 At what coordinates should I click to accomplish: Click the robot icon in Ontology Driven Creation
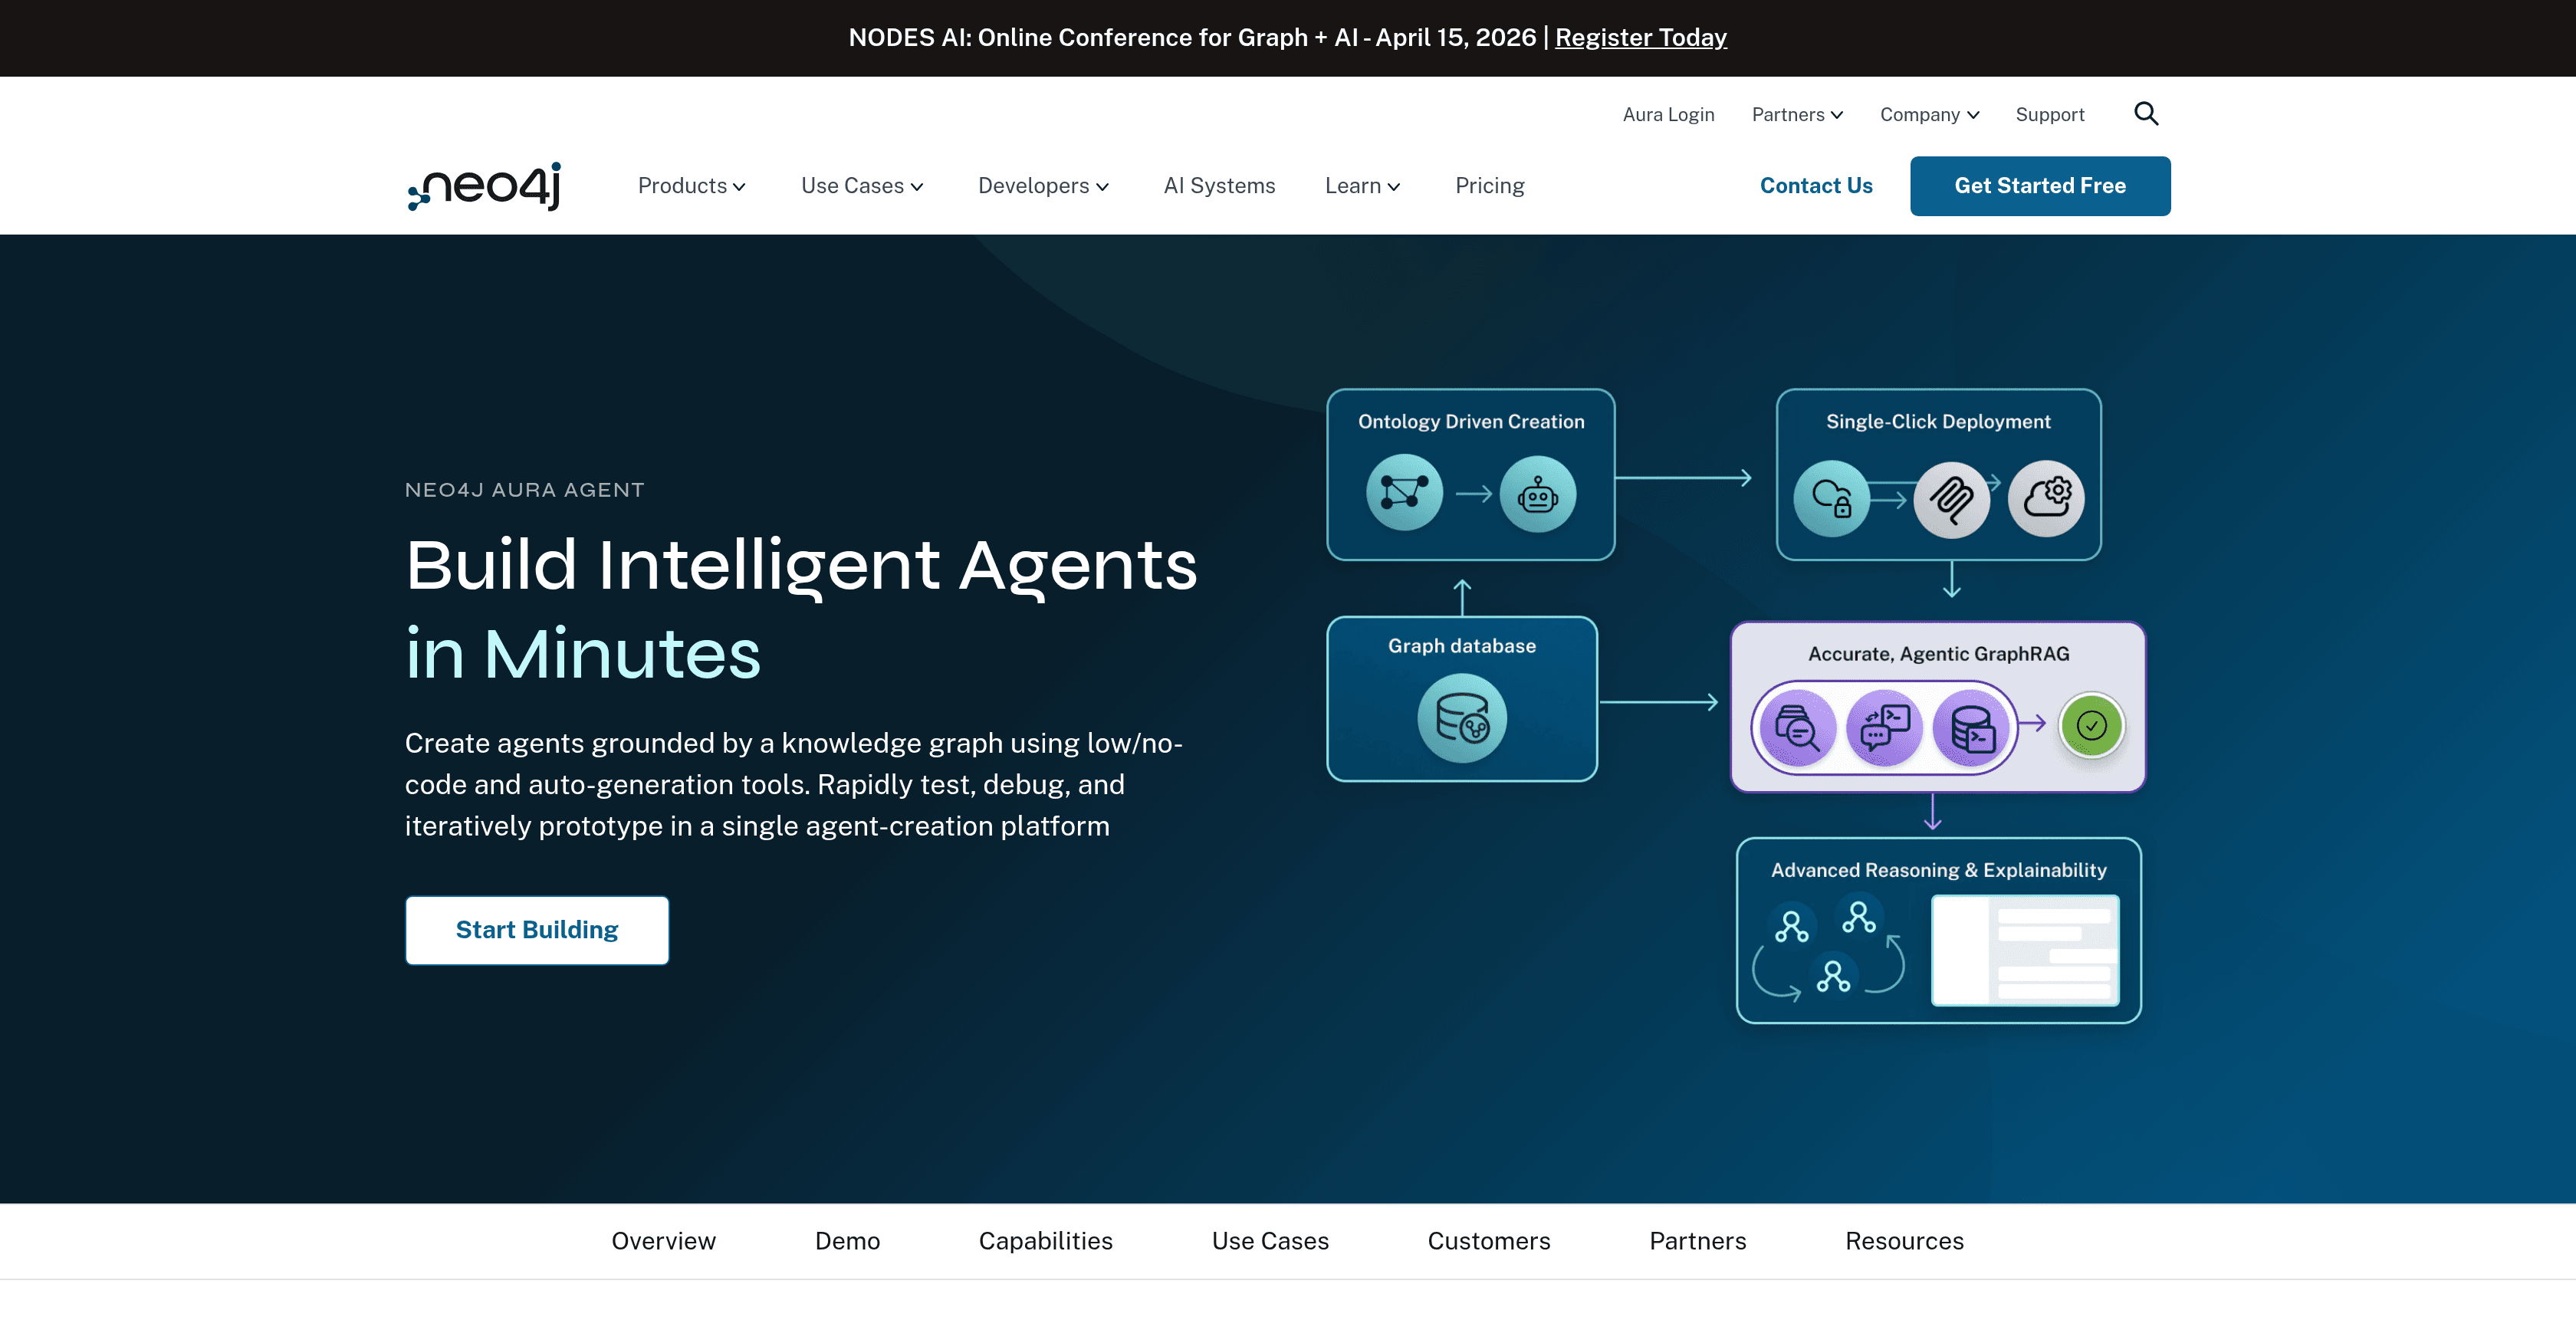(1537, 492)
